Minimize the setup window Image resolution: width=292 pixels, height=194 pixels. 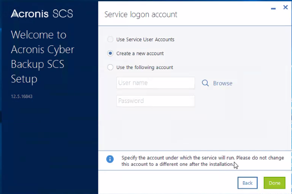[273, 8]
